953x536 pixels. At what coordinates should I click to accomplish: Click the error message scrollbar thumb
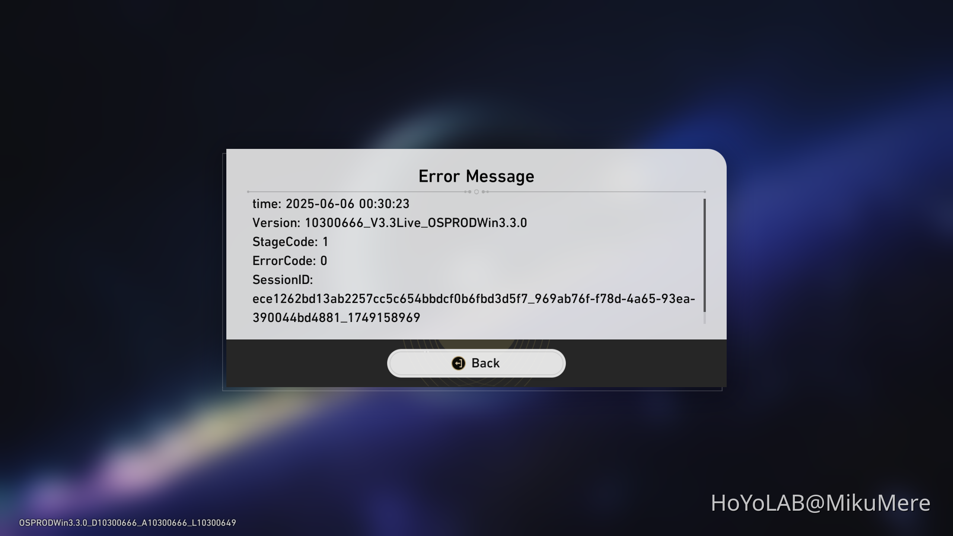[704, 255]
